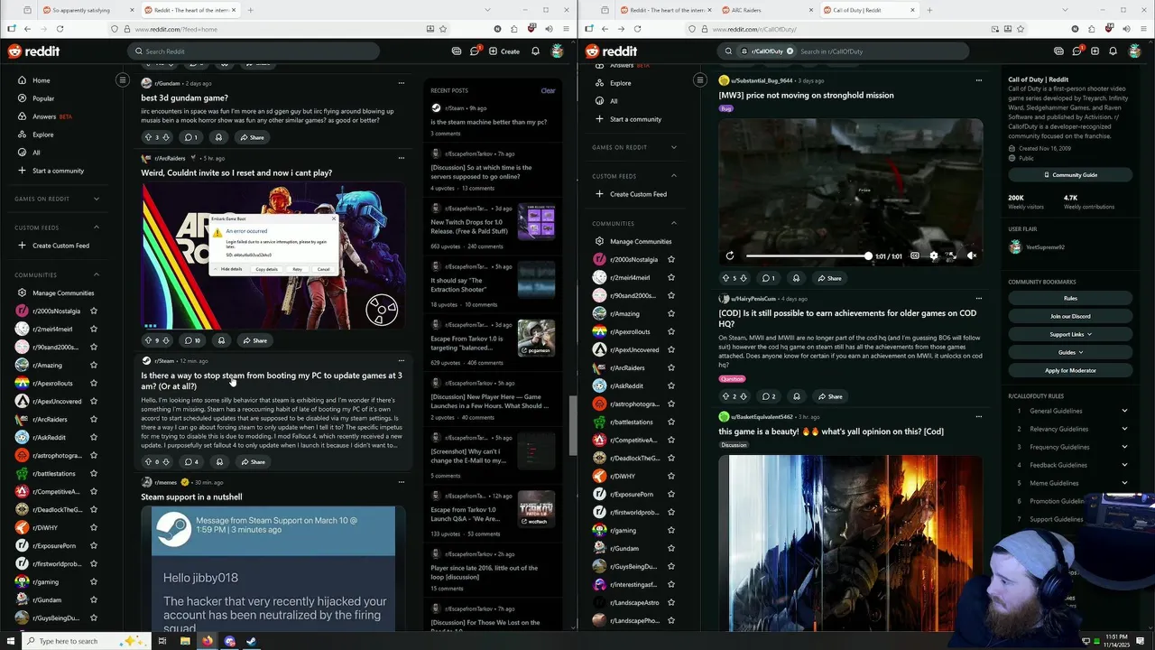Downvote the "best 3d gundam game?" post
This screenshot has width=1155, height=650.
click(166, 137)
